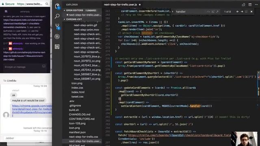Open index.css in explorer
The height and width of the screenshot is (146, 260).
tap(77, 88)
